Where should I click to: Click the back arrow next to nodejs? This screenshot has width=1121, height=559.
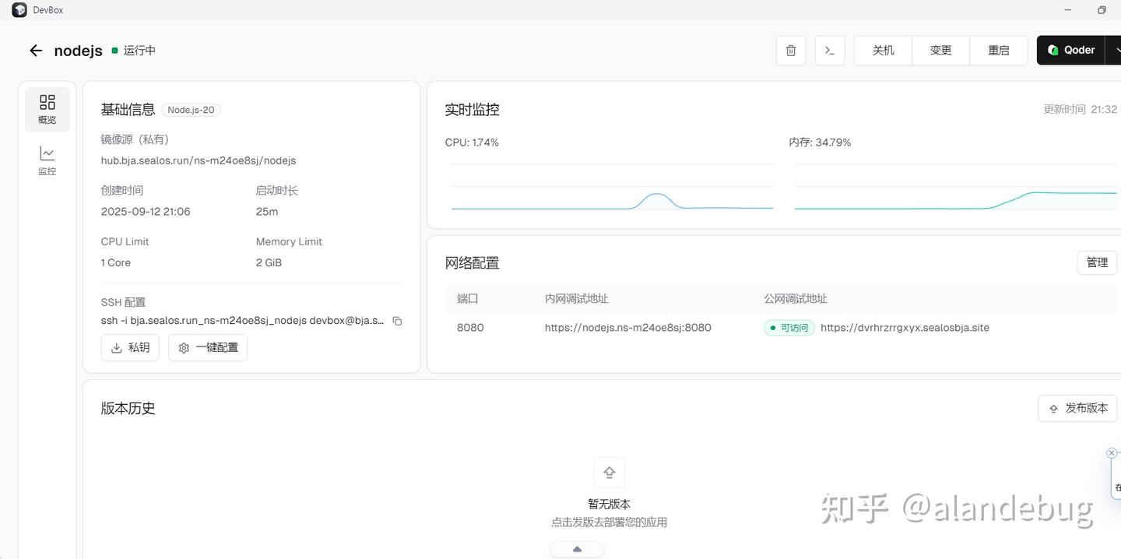pos(35,50)
